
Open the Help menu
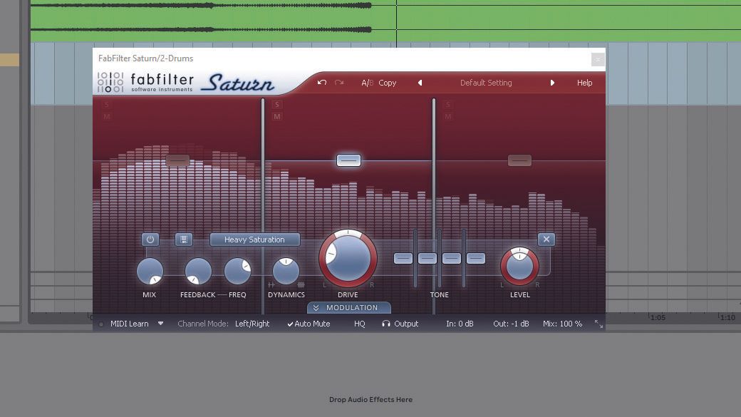click(x=584, y=83)
